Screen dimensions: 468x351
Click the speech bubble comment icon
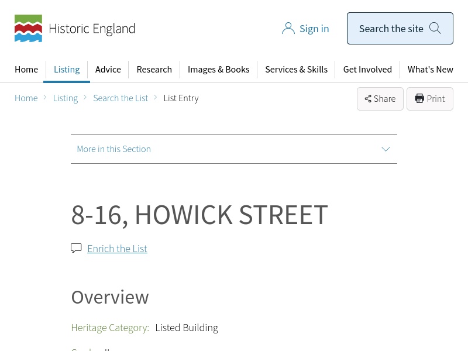tap(76, 248)
